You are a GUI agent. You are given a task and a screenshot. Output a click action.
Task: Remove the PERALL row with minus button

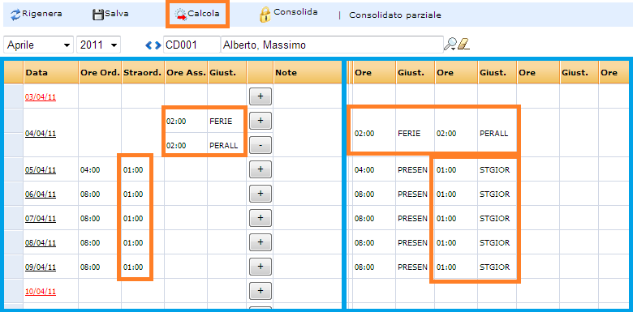[261, 145]
